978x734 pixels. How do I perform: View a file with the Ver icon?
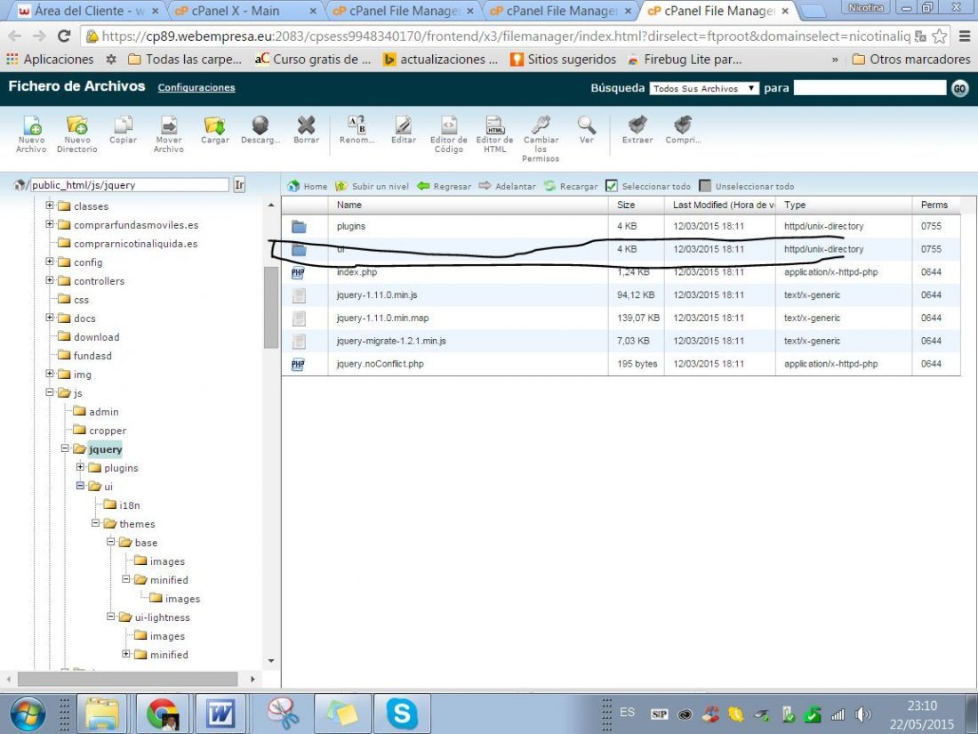[586, 130]
